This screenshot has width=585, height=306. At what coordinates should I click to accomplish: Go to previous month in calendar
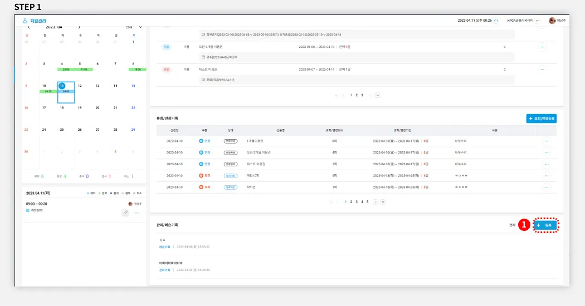(x=29, y=27)
